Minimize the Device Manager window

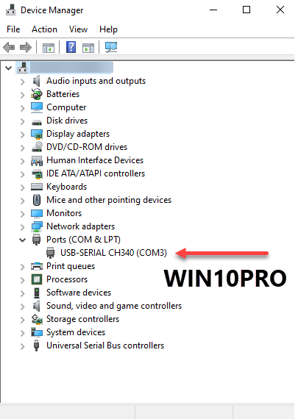pyautogui.click(x=213, y=10)
